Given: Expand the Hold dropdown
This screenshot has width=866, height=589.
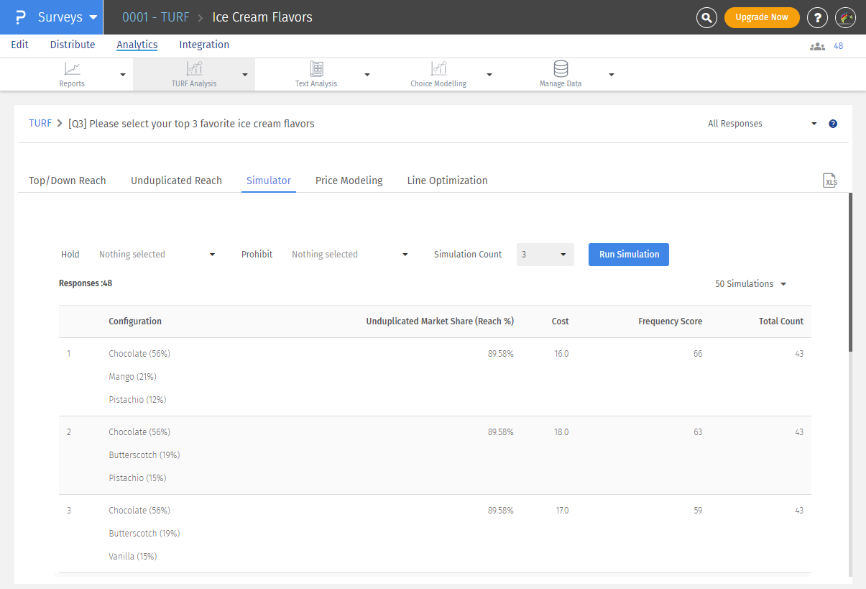Looking at the screenshot, I should pyautogui.click(x=157, y=255).
